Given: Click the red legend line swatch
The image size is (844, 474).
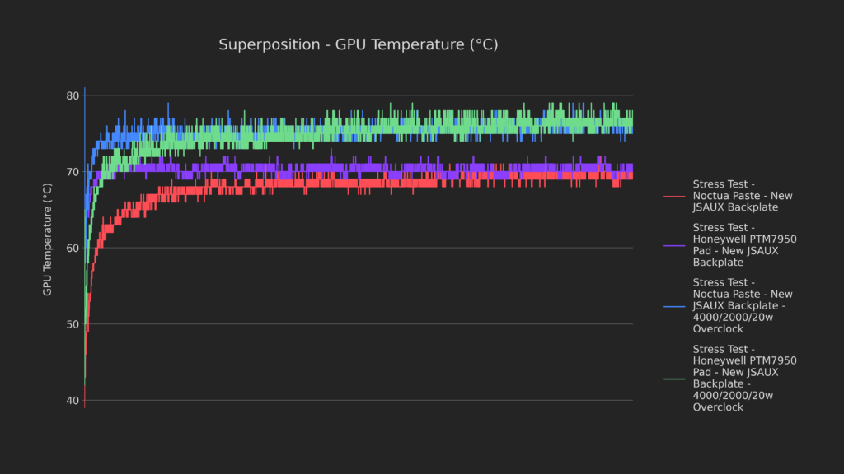Looking at the screenshot, I should [x=674, y=195].
